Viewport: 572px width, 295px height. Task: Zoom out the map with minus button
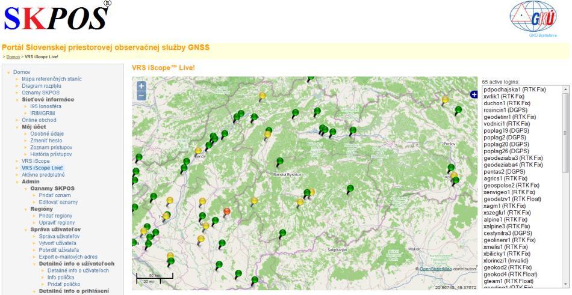[x=141, y=96]
